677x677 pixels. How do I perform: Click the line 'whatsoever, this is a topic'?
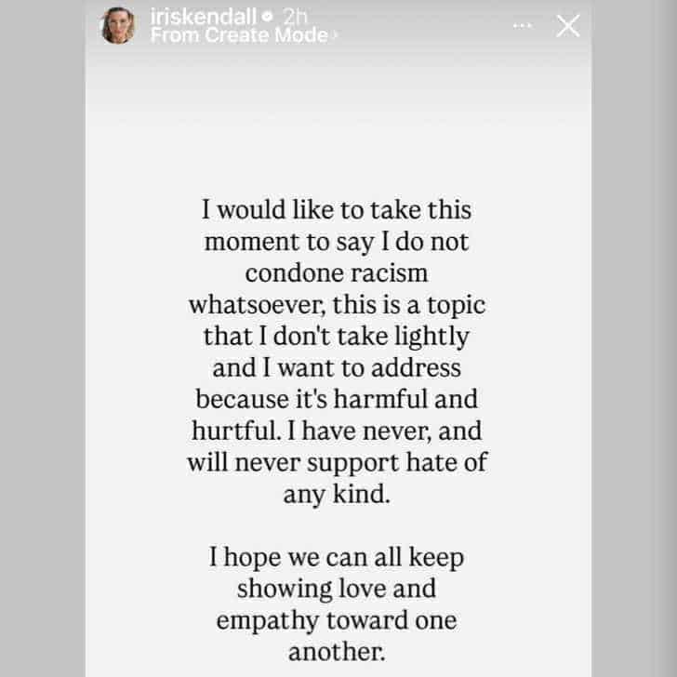(337, 305)
